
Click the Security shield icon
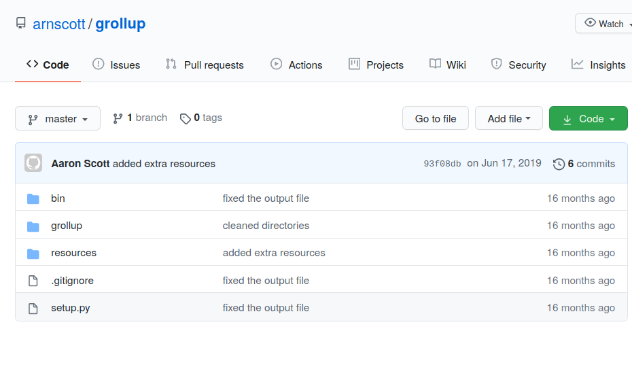click(496, 64)
